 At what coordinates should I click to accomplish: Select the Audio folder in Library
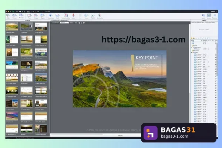pyautogui.click(x=196, y=46)
